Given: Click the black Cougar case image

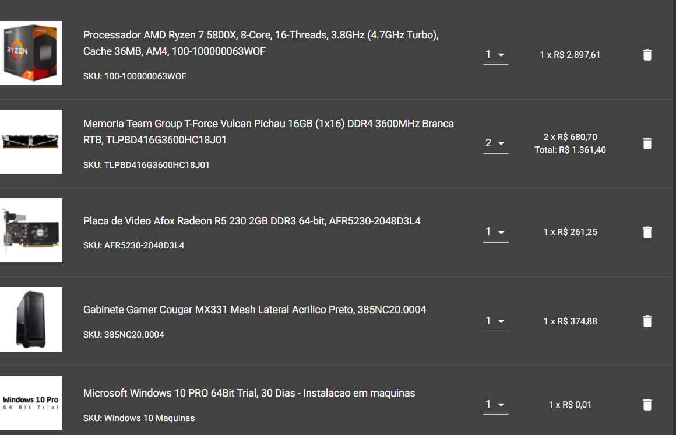Looking at the screenshot, I should click(x=31, y=320).
